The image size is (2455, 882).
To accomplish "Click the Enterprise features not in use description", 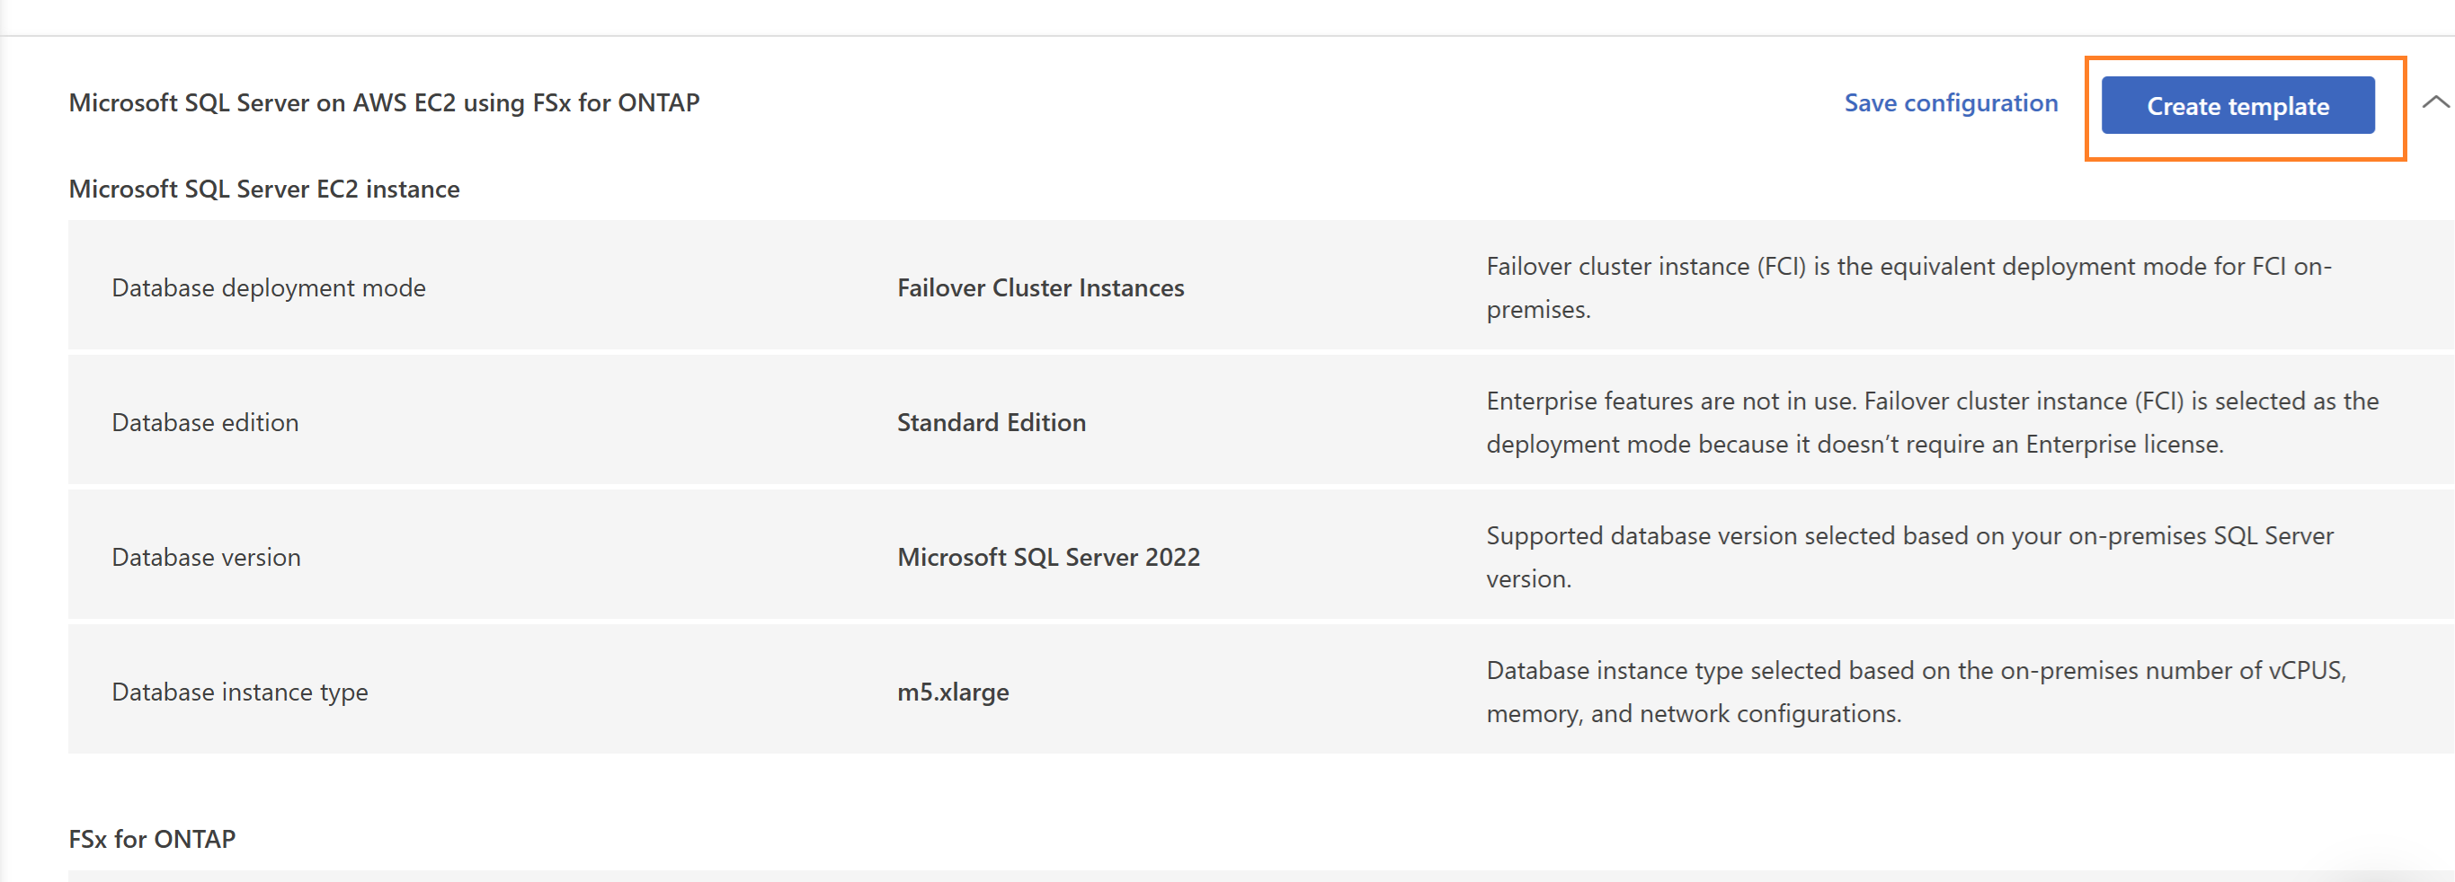I will tap(1932, 422).
